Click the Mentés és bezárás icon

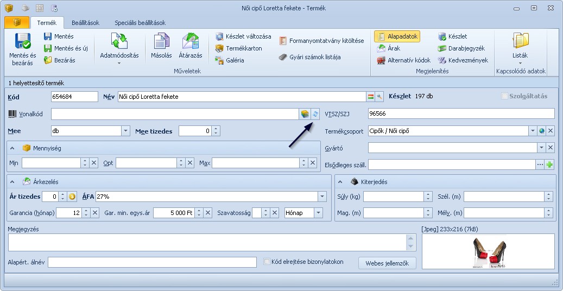tap(23, 42)
